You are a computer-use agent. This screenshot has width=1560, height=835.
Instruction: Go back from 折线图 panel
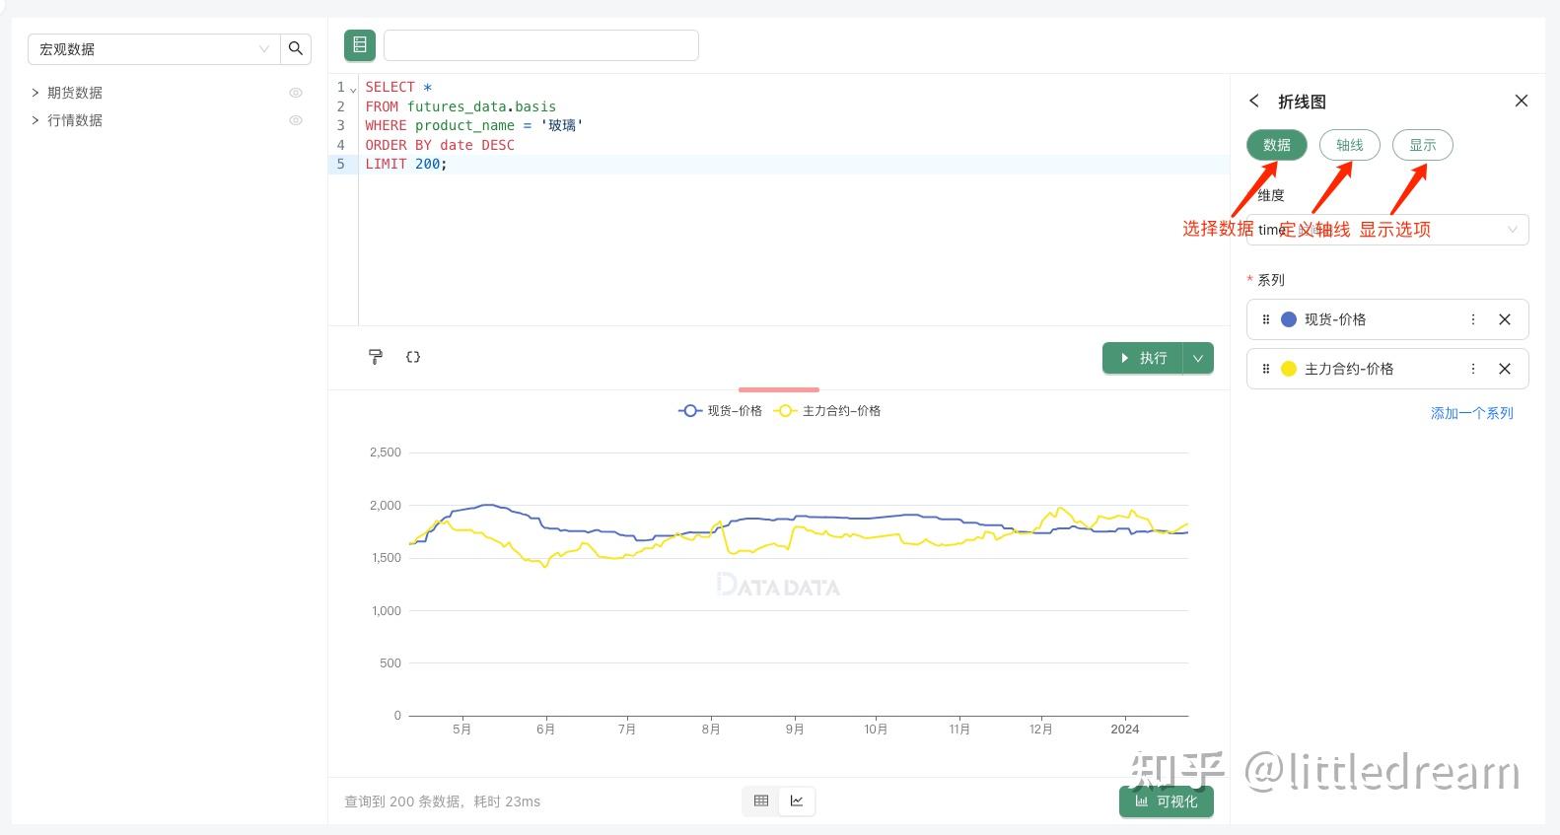[x=1254, y=101]
